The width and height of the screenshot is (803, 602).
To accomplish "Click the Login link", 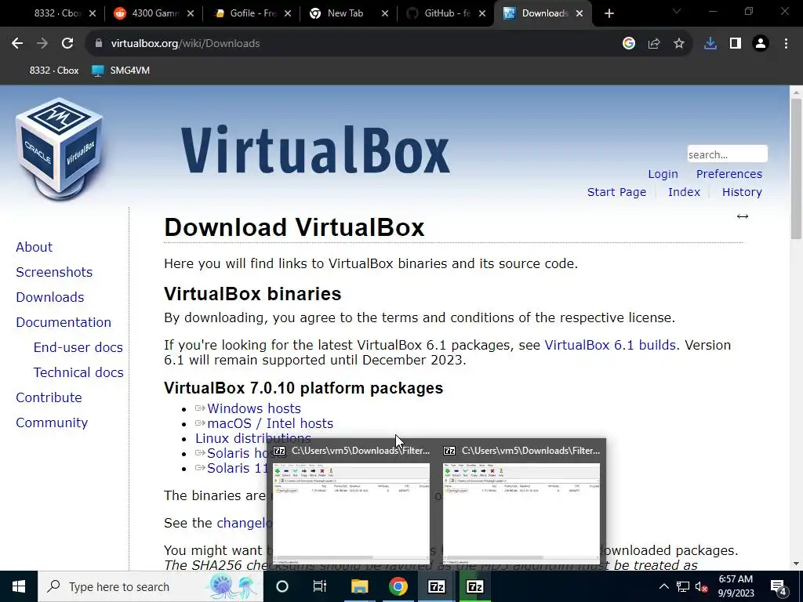I will 663,174.
